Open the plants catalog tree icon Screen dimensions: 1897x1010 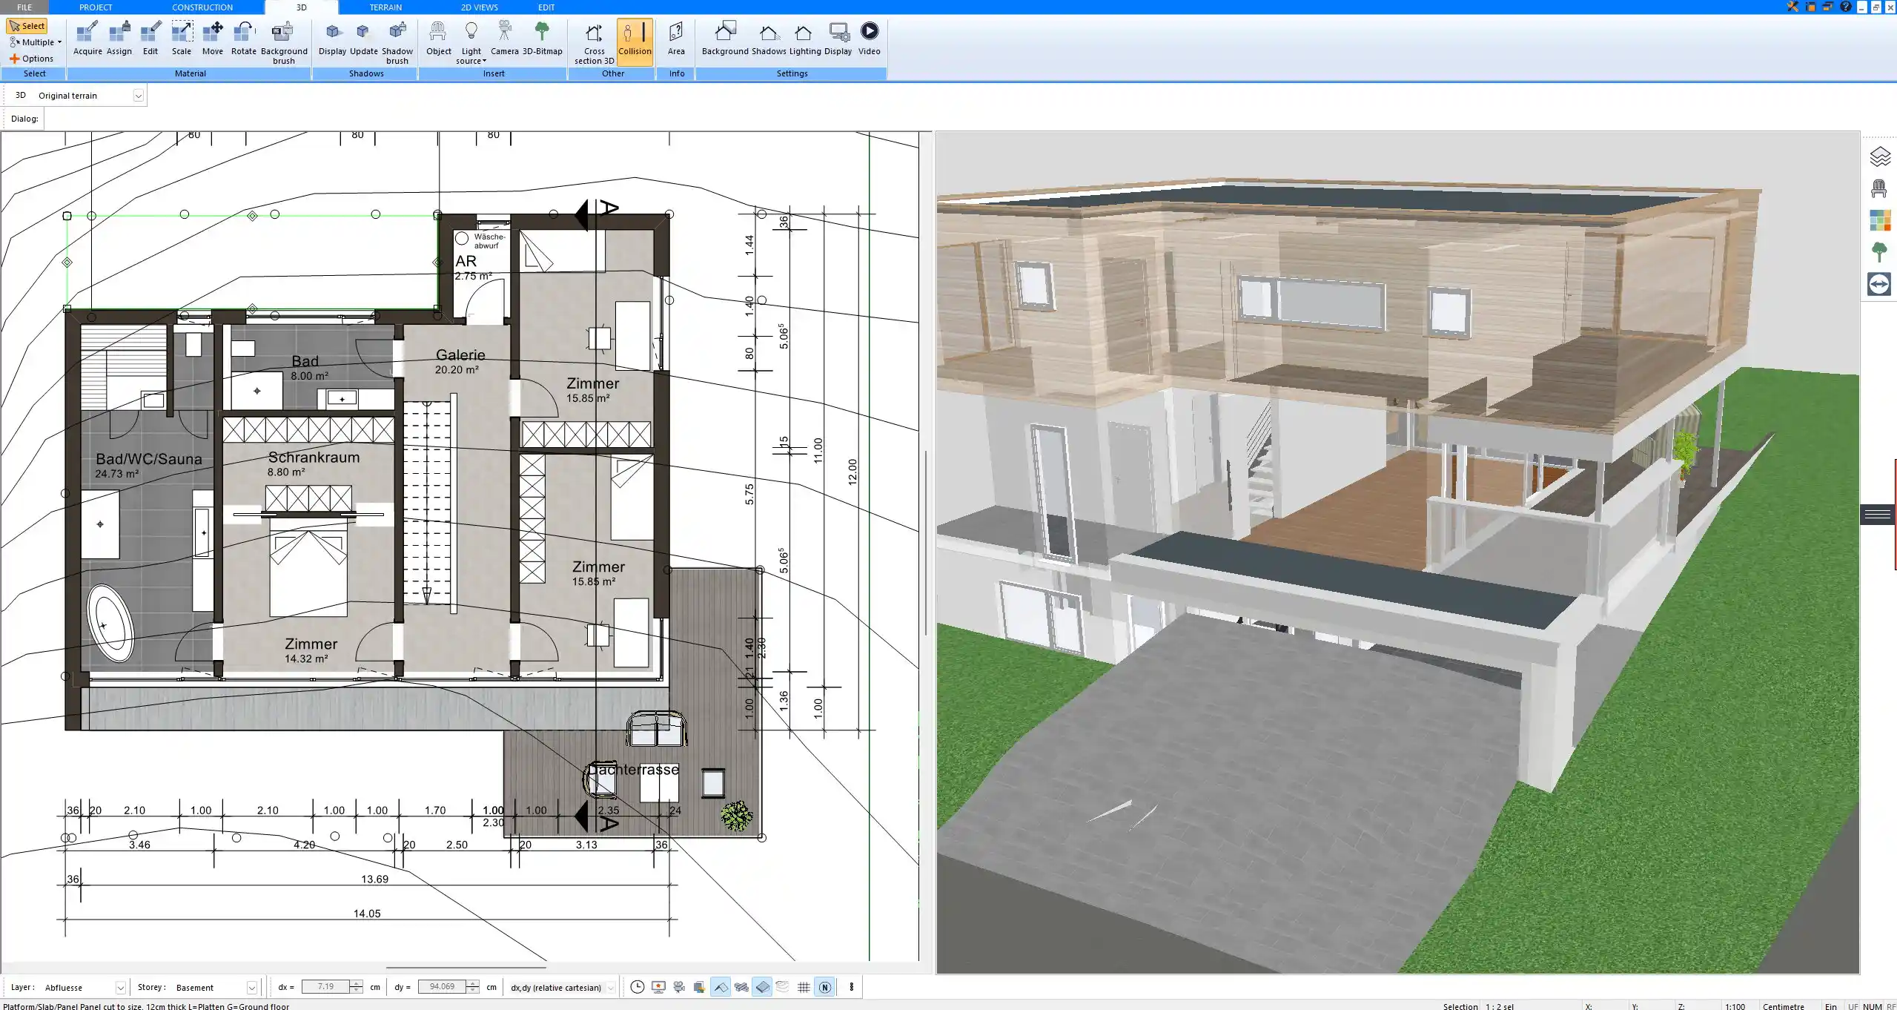click(x=1879, y=252)
